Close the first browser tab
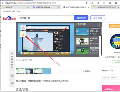Image resolution: width=120 pixels, height=92 pixels. [x=28, y=7]
